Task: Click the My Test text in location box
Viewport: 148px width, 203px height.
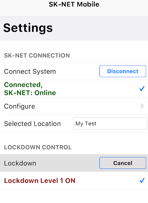Action: 86,124
